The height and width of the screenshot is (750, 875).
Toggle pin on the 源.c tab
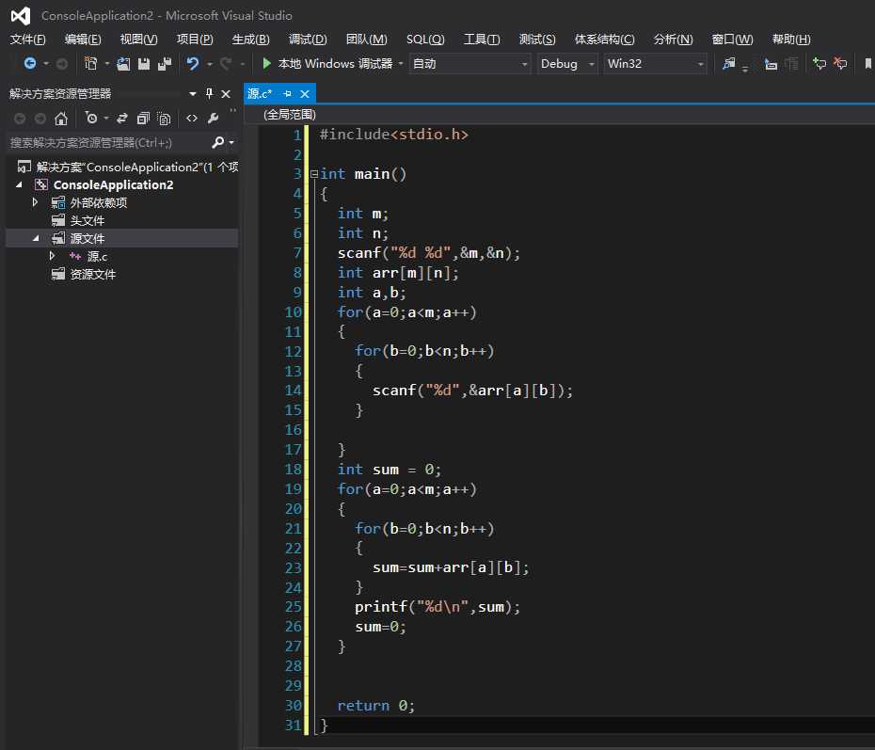287,94
